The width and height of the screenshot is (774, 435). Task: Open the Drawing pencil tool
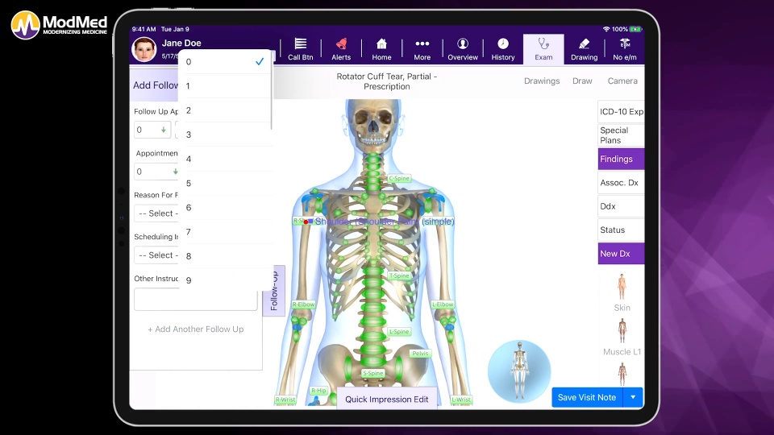(584, 43)
